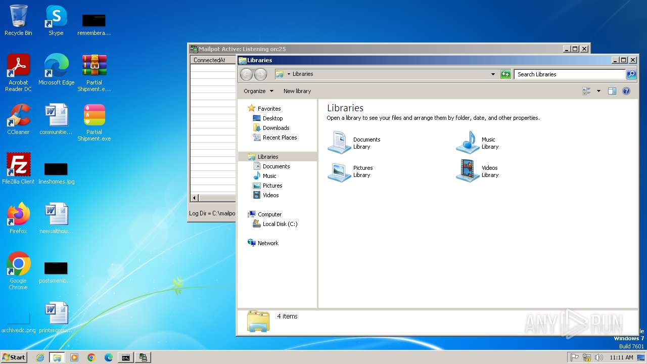Open CCleaner desktop shortcut
Image resolution: width=647 pixels, height=364 pixels.
(x=18, y=119)
